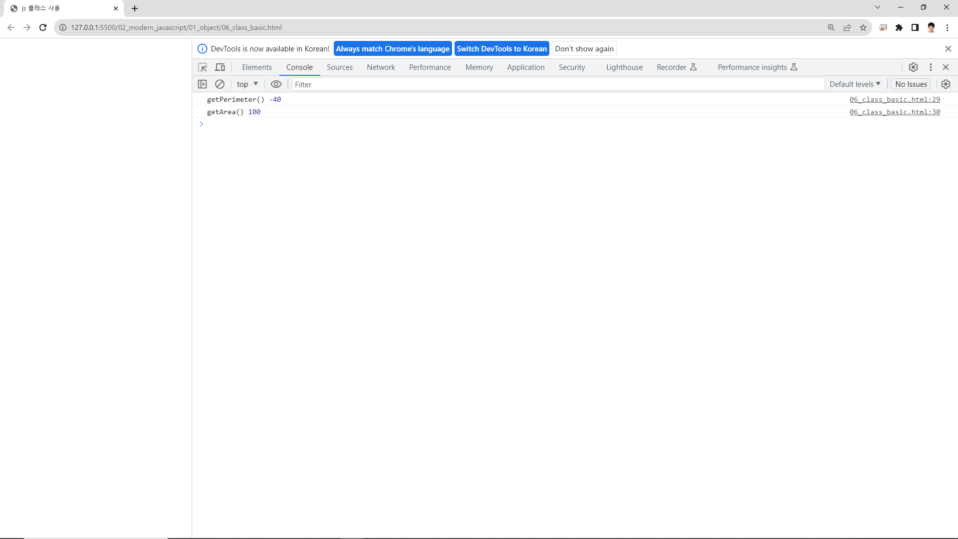
Task: Toggle the console sidebar panel
Action: tap(202, 84)
